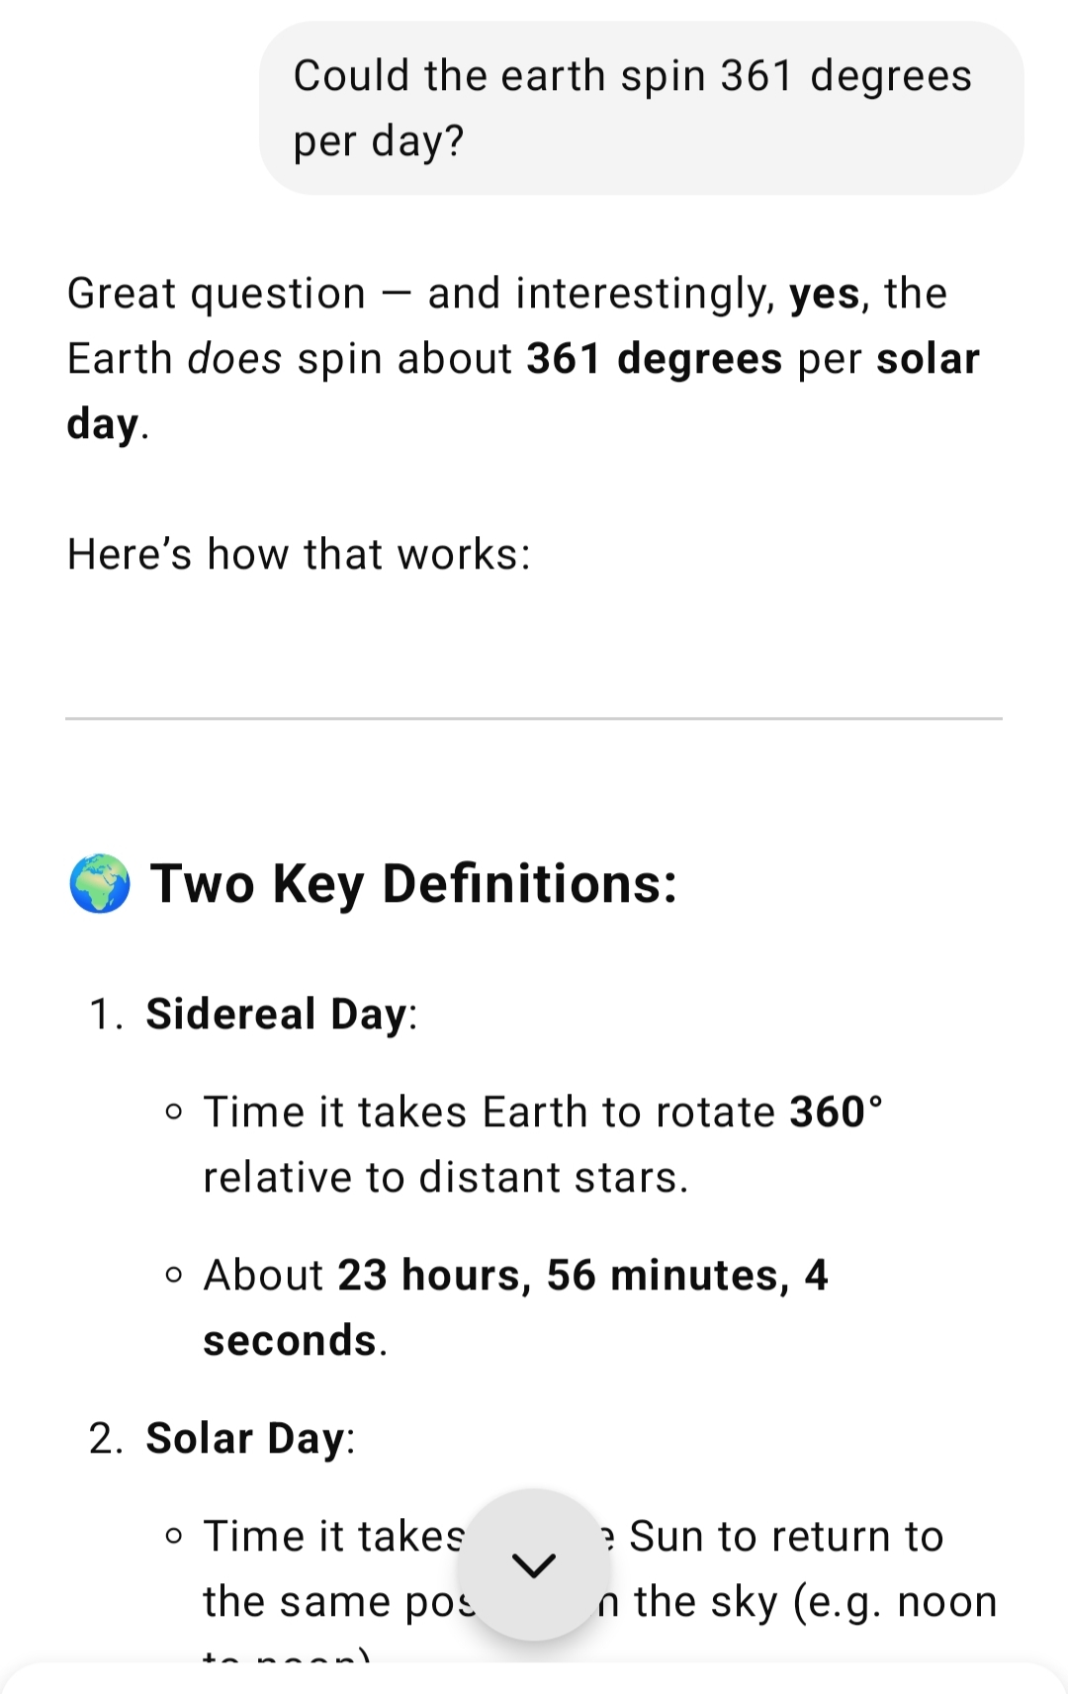Click the "2." list number marker
The width and height of the screenshot is (1068, 1694).
pos(107,1438)
